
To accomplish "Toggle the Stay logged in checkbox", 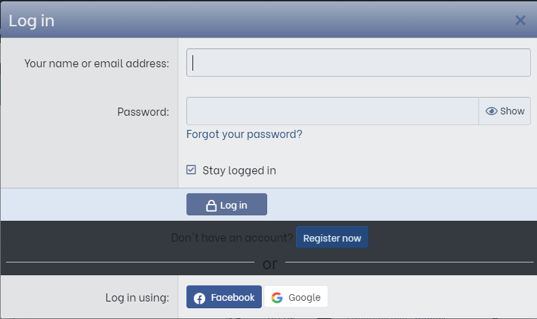I will pyautogui.click(x=191, y=170).
